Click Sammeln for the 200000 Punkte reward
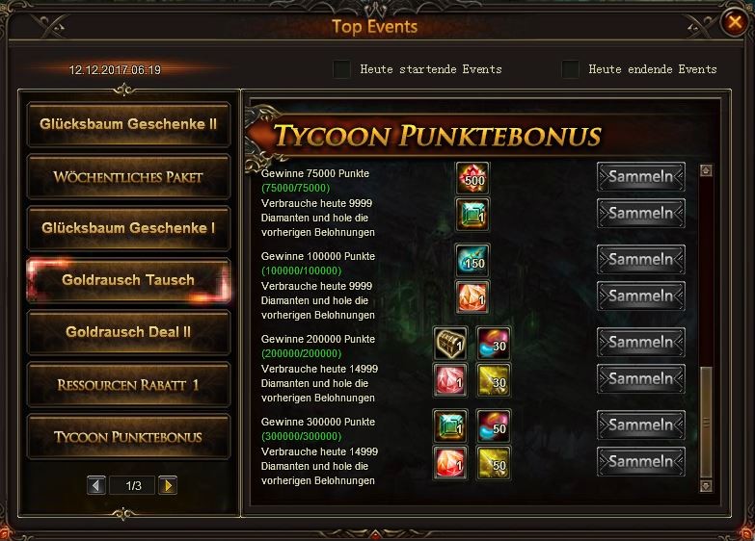Image resolution: width=755 pixels, height=541 pixels. [641, 342]
